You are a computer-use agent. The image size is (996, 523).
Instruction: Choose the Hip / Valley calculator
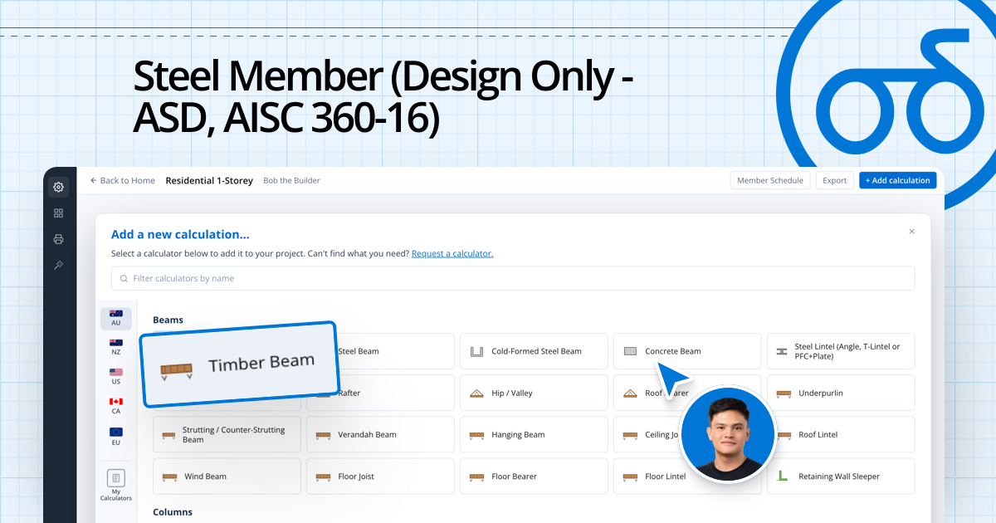pos(534,393)
